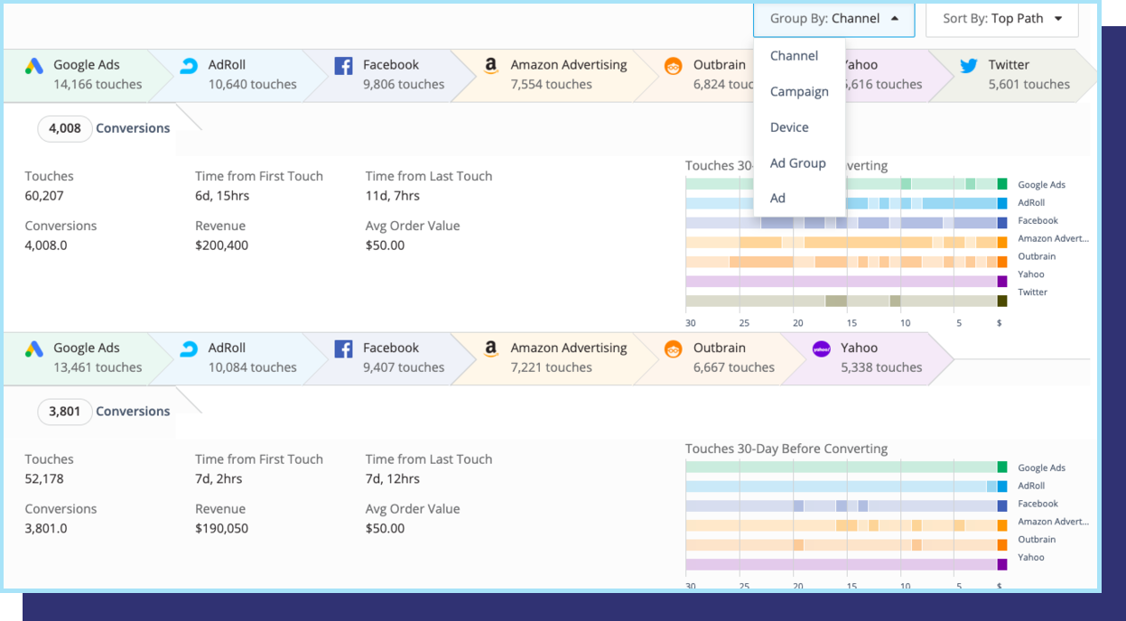This screenshot has height=621, width=1126.
Task: Click the "5,601 touches" text
Action: 1029,85
